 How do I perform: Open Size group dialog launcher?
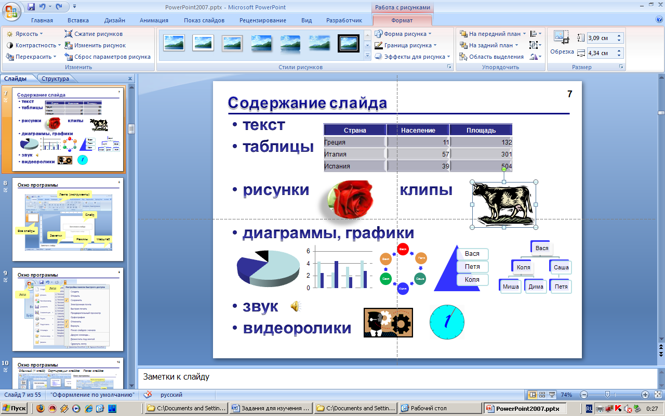[x=621, y=68]
